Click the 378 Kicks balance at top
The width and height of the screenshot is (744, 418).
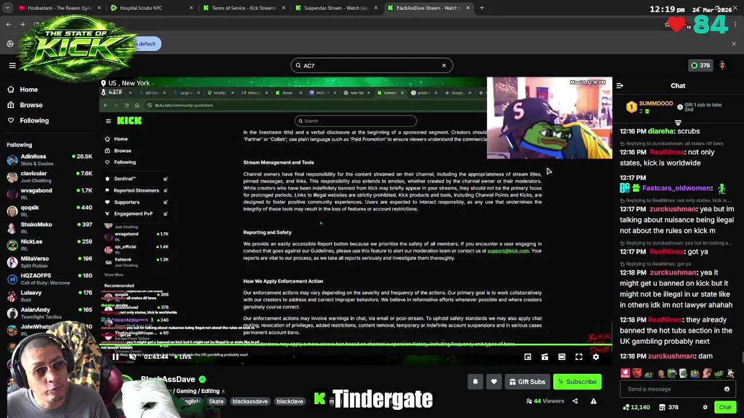pyautogui.click(x=700, y=66)
